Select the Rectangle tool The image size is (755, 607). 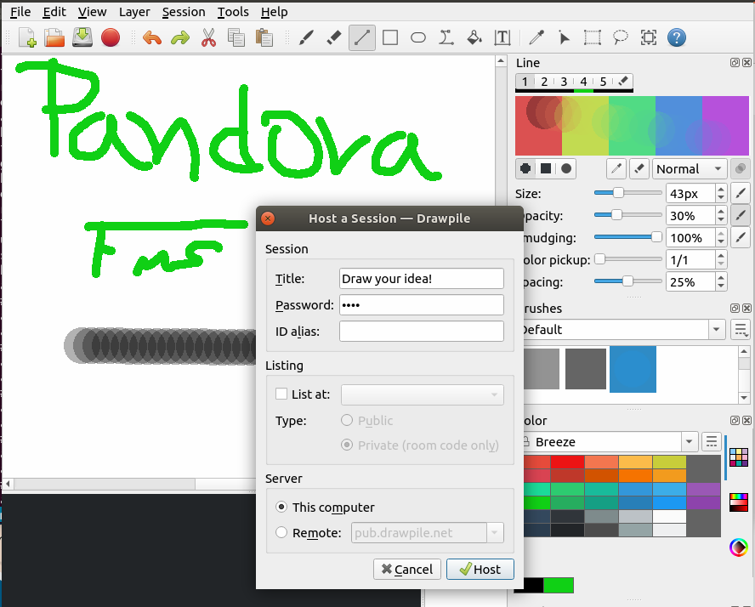(x=390, y=37)
